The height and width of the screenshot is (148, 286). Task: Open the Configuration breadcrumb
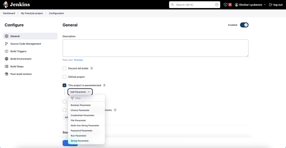[56, 13]
